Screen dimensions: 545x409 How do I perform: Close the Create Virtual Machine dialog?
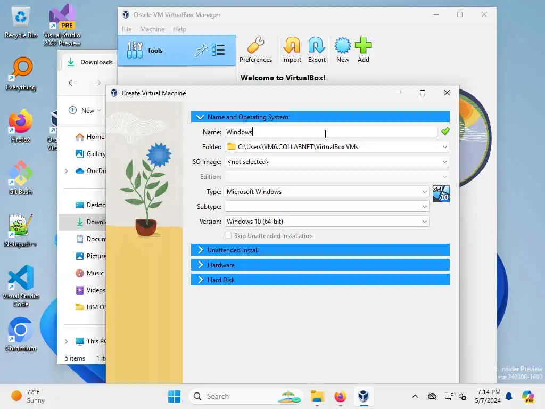(x=447, y=93)
